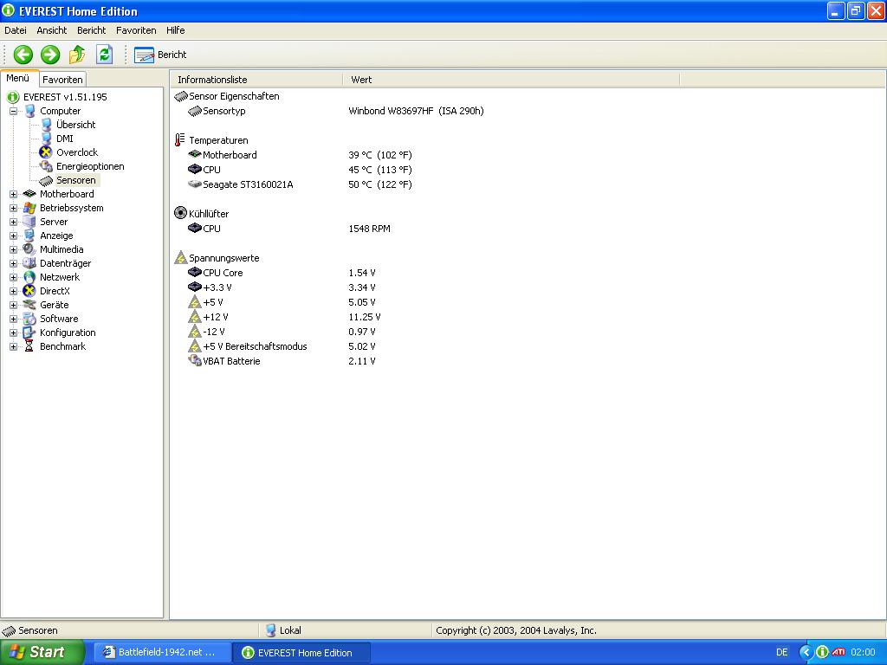Click the Software disc icon in the tree
This screenshot has height=665, width=887.
[29, 319]
